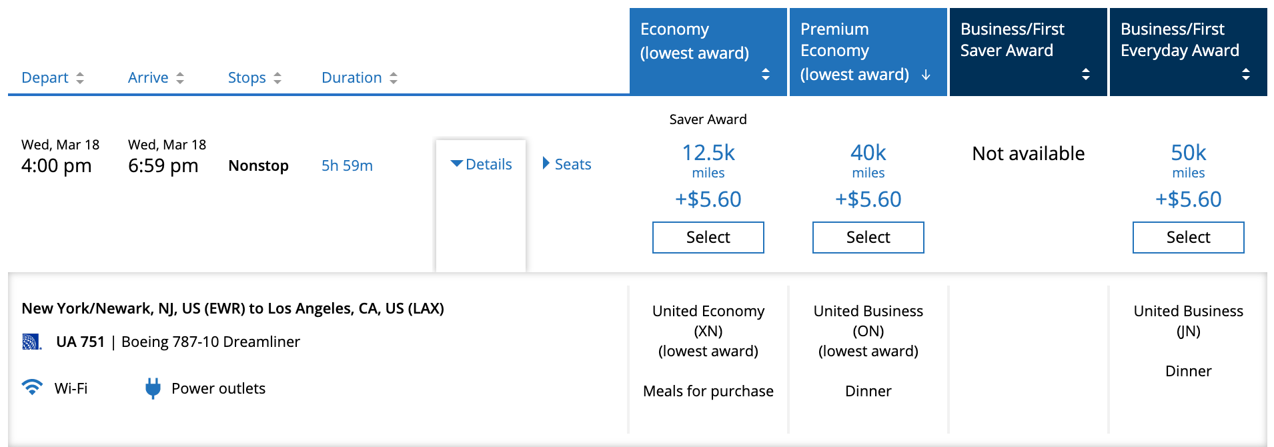Expand the Seats section
This screenshot has width=1274, height=447.
567,164
